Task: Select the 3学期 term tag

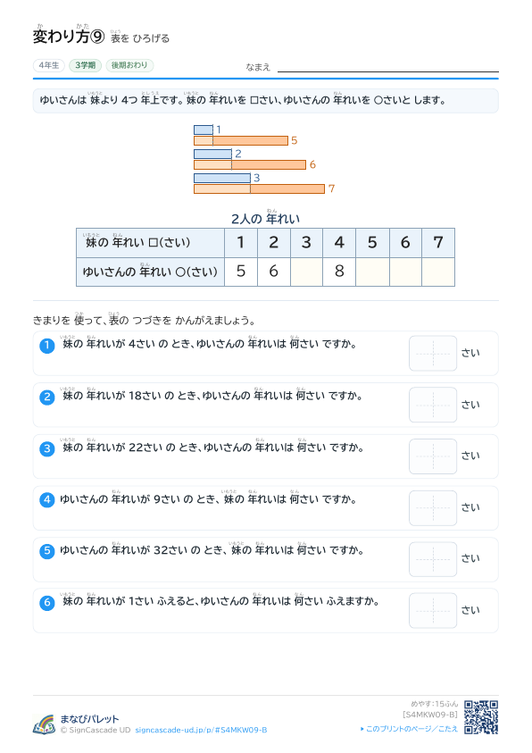Action: (x=86, y=65)
